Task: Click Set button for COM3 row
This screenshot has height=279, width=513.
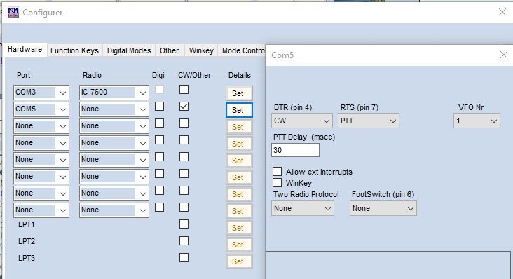Action: click(x=239, y=93)
